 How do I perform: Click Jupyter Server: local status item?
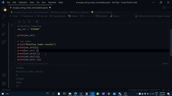tap(138, 90)
